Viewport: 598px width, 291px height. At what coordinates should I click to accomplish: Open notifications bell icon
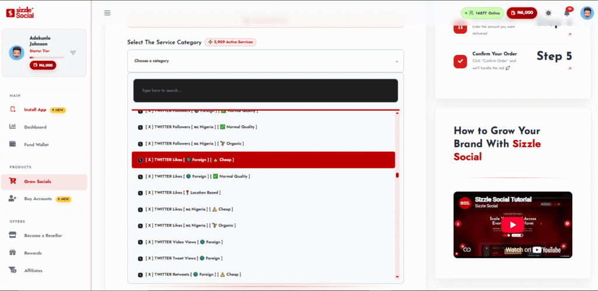tap(567, 13)
